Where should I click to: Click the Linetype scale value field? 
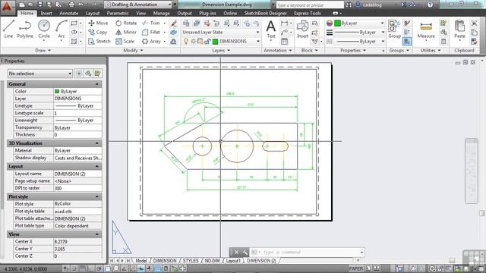[x=77, y=113]
